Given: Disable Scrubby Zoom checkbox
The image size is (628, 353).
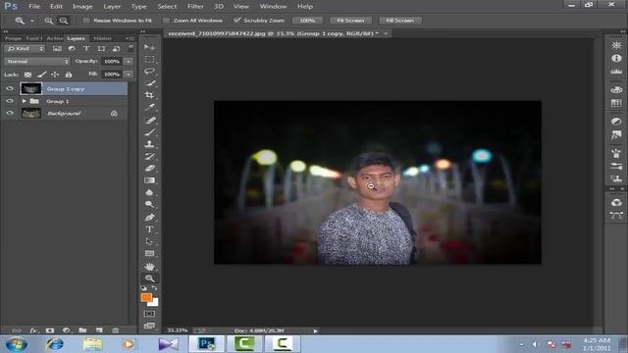Looking at the screenshot, I should tap(237, 20).
